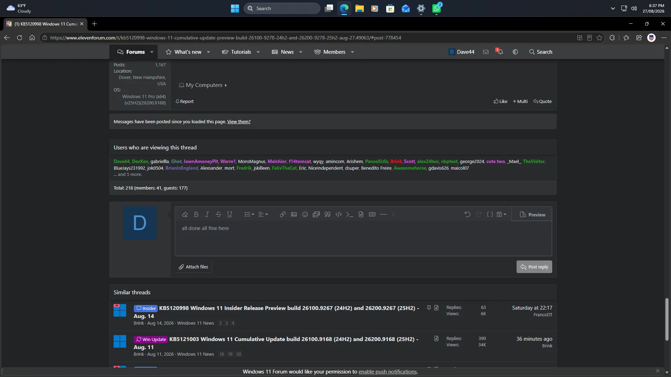Open the list dropdown in the editor
The image size is (671, 377).
(249, 214)
